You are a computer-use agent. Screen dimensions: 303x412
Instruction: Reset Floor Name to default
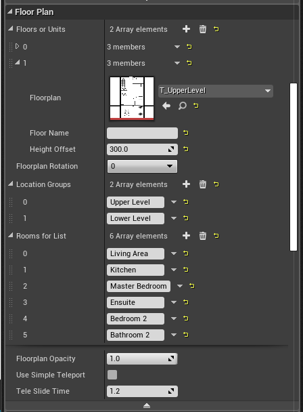coord(186,133)
